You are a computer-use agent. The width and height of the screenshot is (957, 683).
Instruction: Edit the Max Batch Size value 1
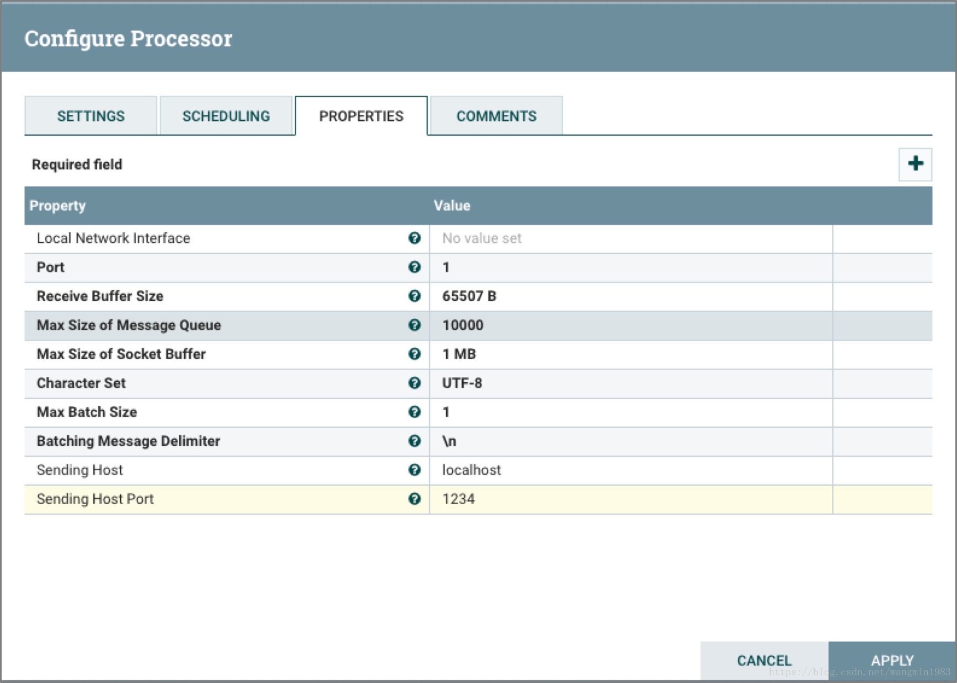631,412
